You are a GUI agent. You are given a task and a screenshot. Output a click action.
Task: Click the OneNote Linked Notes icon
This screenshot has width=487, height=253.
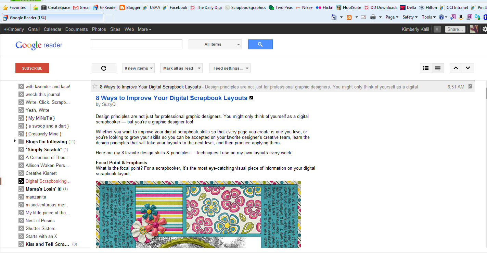point(469,17)
